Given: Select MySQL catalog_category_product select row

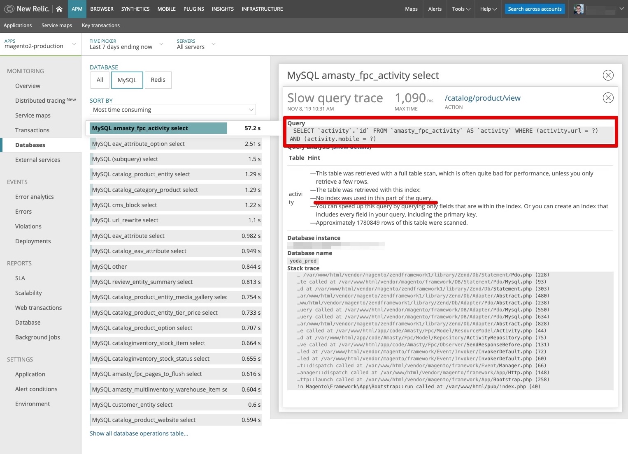Looking at the screenshot, I should [x=176, y=190].
